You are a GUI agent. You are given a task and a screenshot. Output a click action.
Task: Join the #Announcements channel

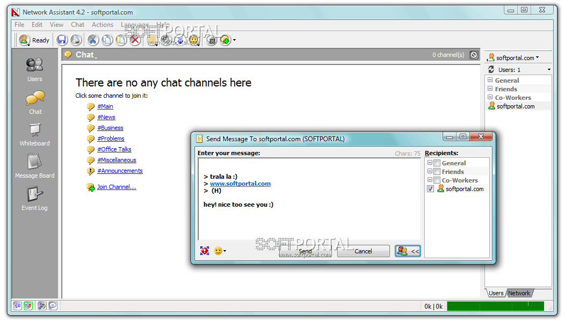pyautogui.click(x=120, y=171)
